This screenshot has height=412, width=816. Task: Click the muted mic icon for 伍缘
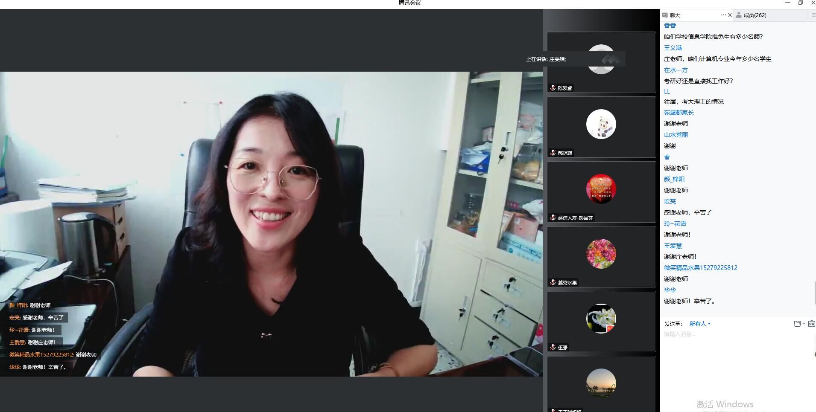(x=553, y=347)
